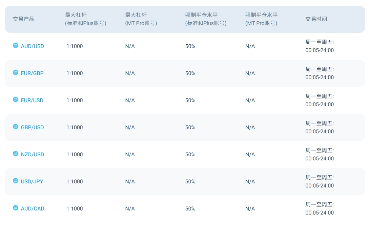Click the 交易时间 column header
Screen dimensions: 370x225
tap(316, 19)
